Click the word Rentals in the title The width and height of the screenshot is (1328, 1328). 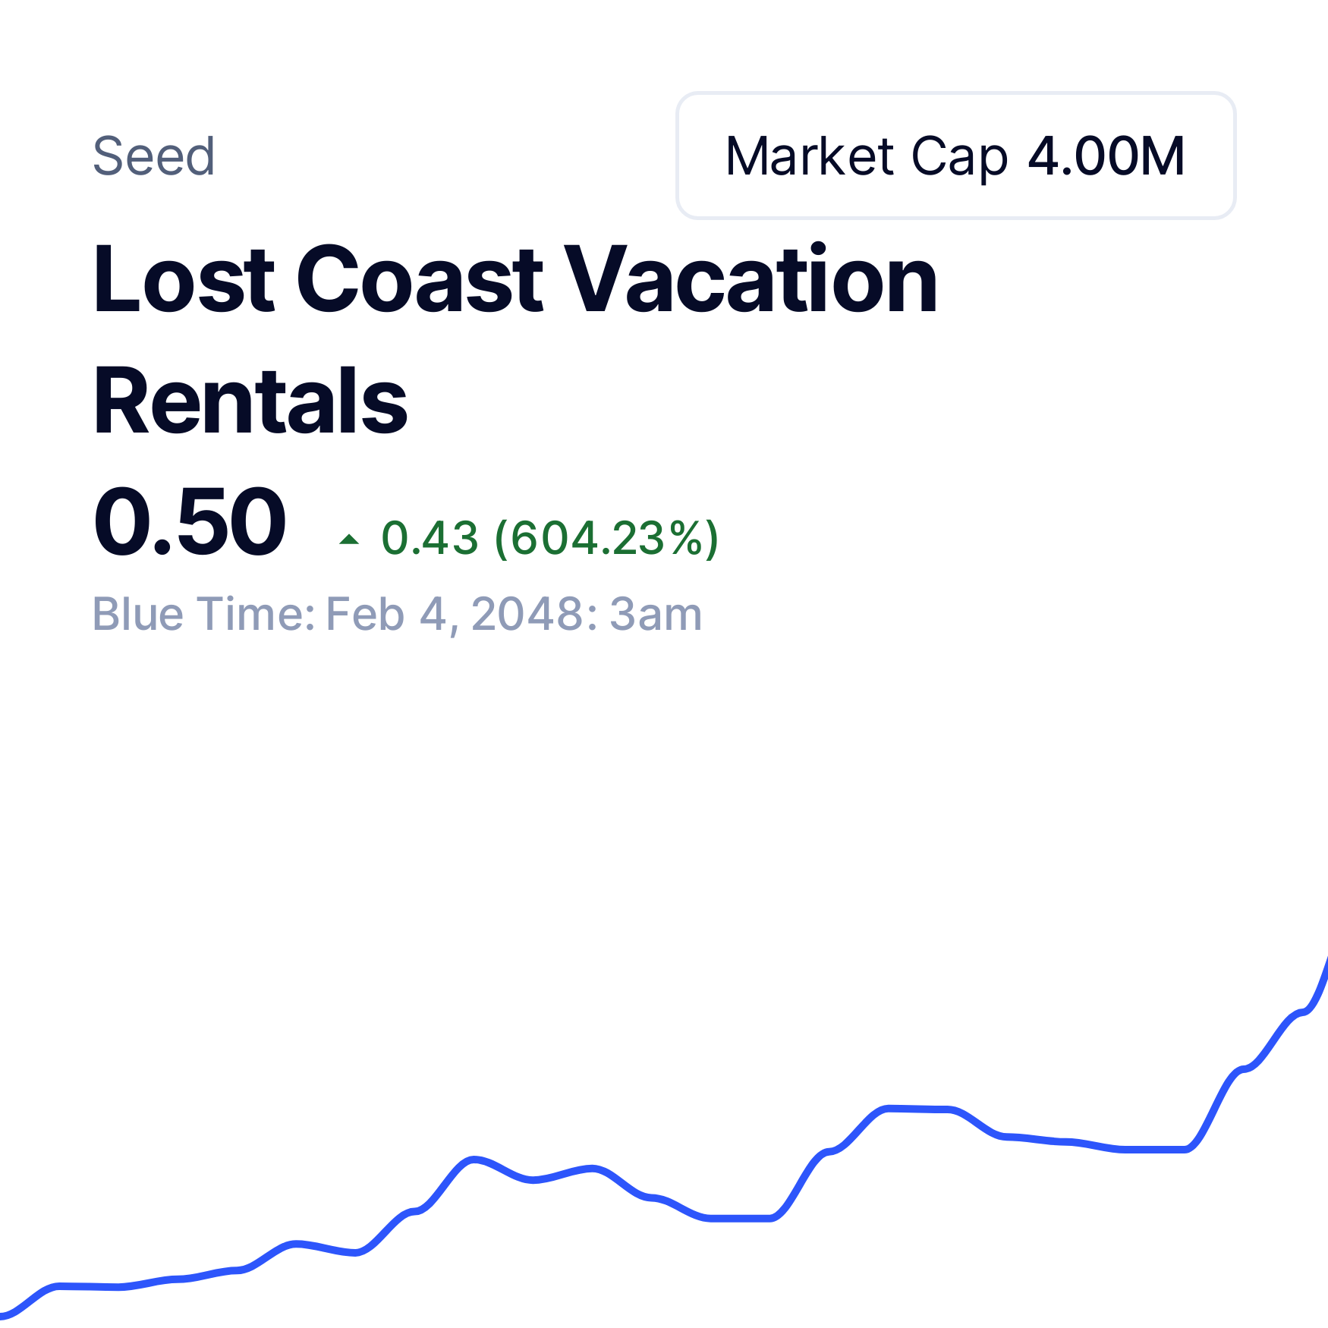coord(250,401)
